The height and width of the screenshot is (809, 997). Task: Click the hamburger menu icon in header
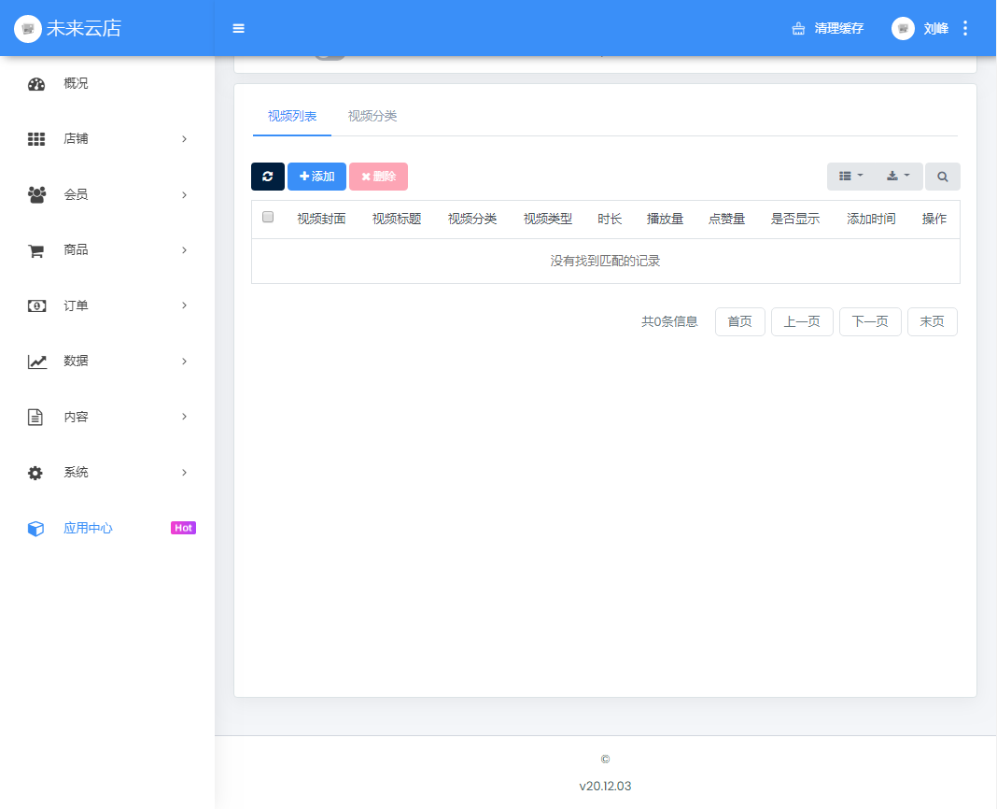238,28
